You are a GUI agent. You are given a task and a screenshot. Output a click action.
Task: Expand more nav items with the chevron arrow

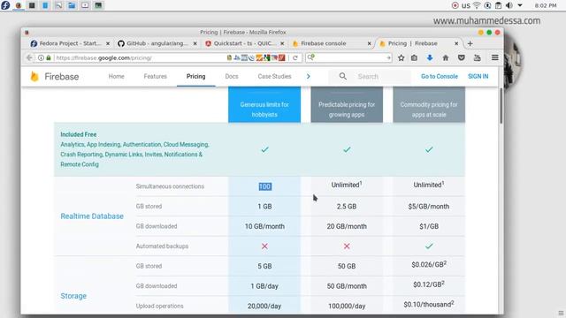coord(309,76)
